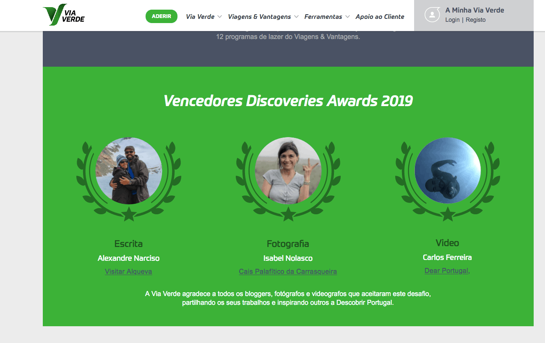Open Alexandre Narciso's winner photo
545x343 pixels.
[x=129, y=171]
